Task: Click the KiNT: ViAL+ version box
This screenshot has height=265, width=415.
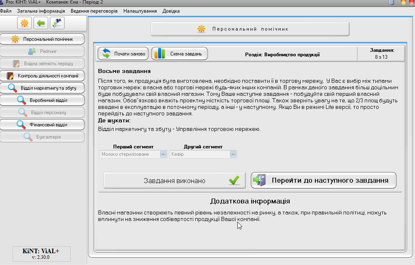Action: coord(42,254)
